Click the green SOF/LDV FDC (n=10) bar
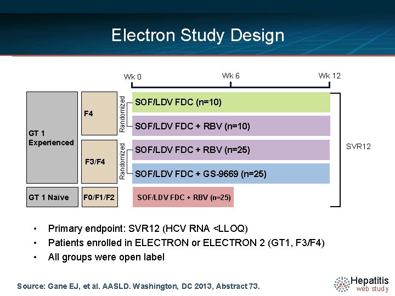The width and height of the screenshot is (395, 296). click(x=231, y=102)
